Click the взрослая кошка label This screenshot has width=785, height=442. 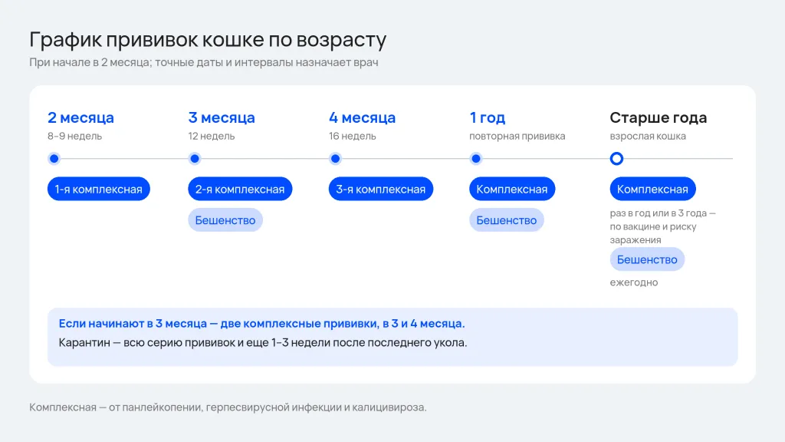point(648,136)
